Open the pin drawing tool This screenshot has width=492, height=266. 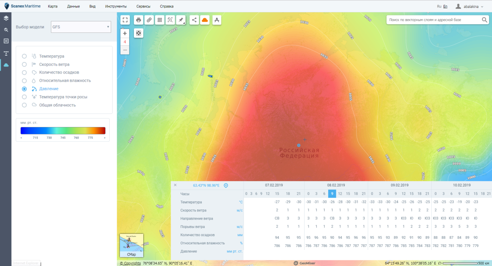tap(181, 20)
